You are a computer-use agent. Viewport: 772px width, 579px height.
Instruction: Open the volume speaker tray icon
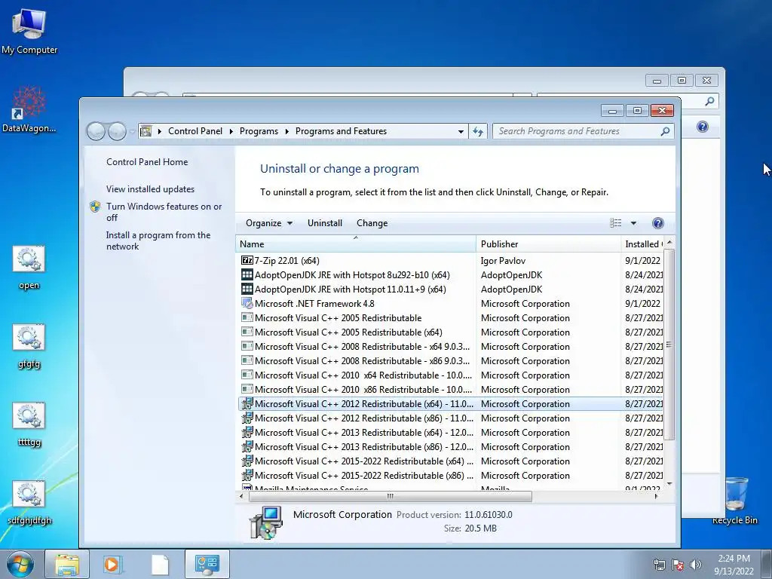[696, 565]
